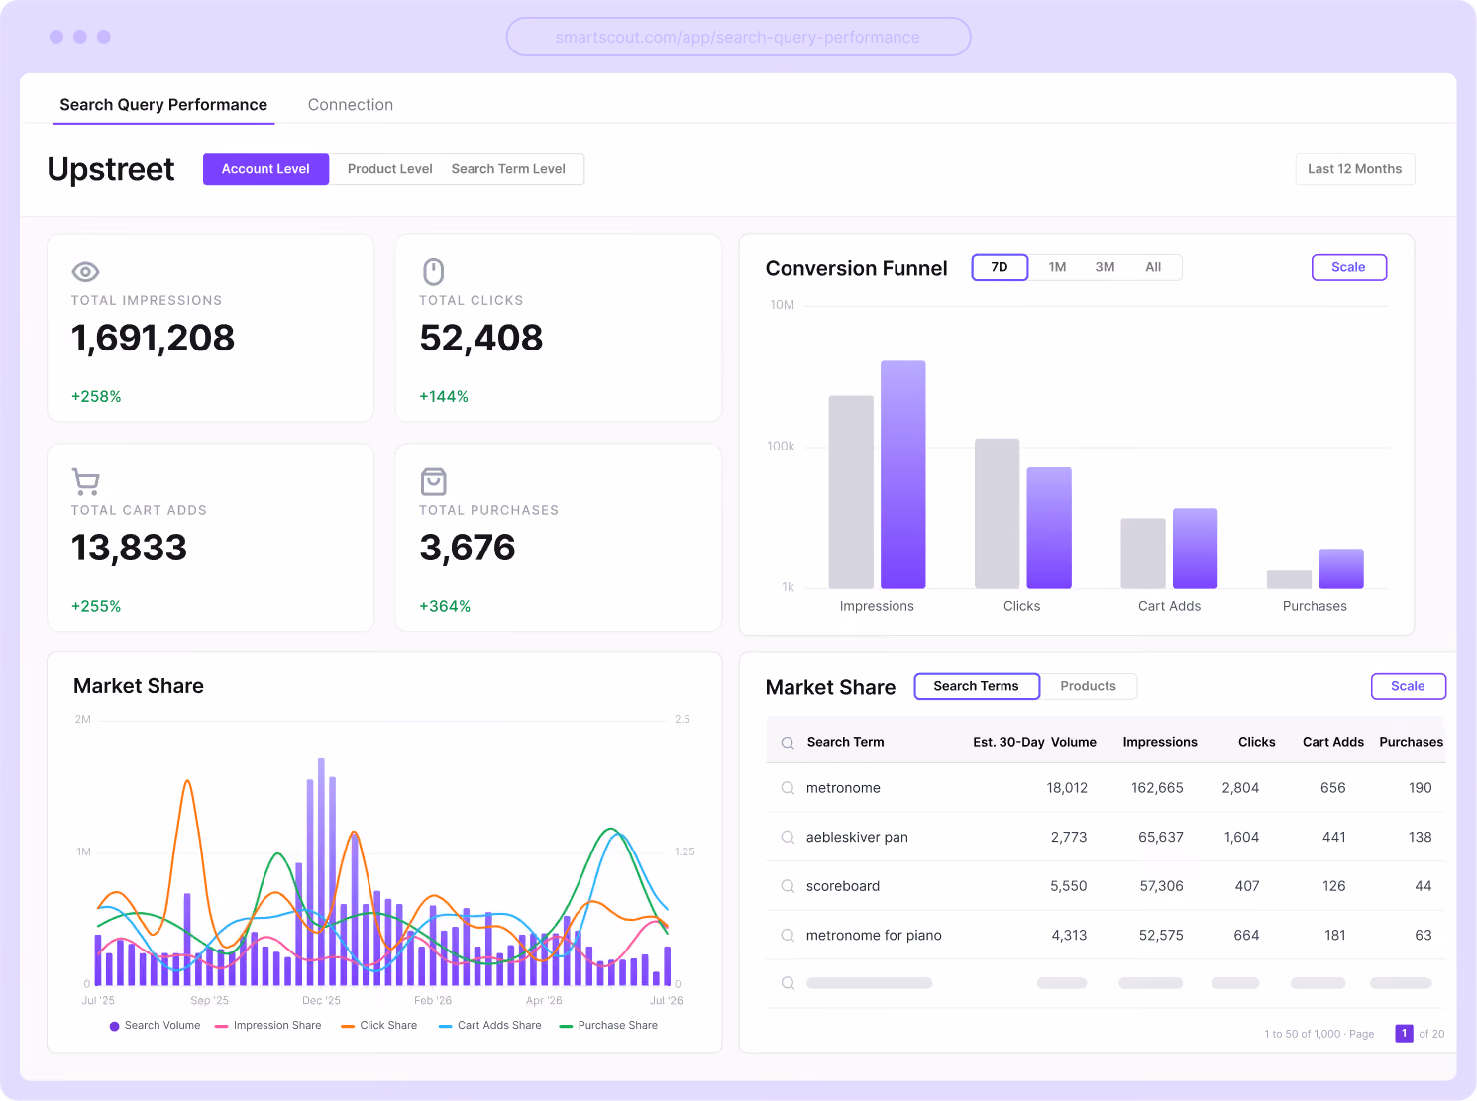
Task: Click the "scoreboard" search term
Action: point(843,886)
